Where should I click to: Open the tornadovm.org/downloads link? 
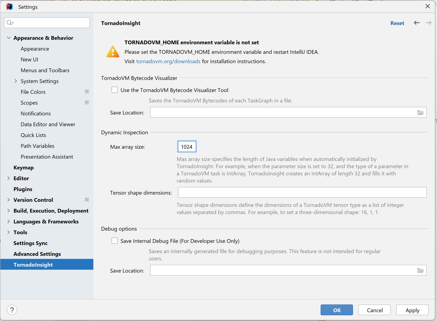point(168,61)
